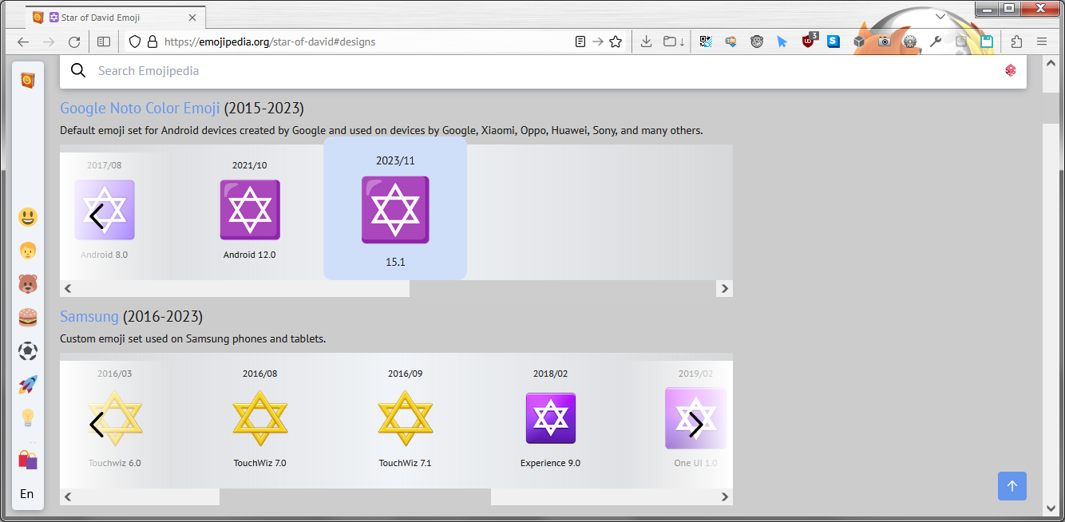Open the camera screenshot extension
Screen dimensions: 1065x522
click(885, 42)
